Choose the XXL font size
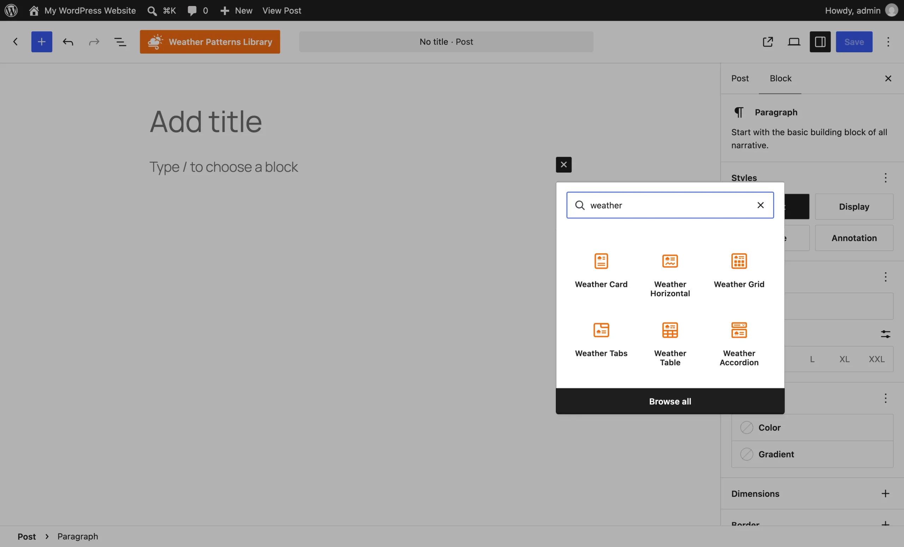 876,359
